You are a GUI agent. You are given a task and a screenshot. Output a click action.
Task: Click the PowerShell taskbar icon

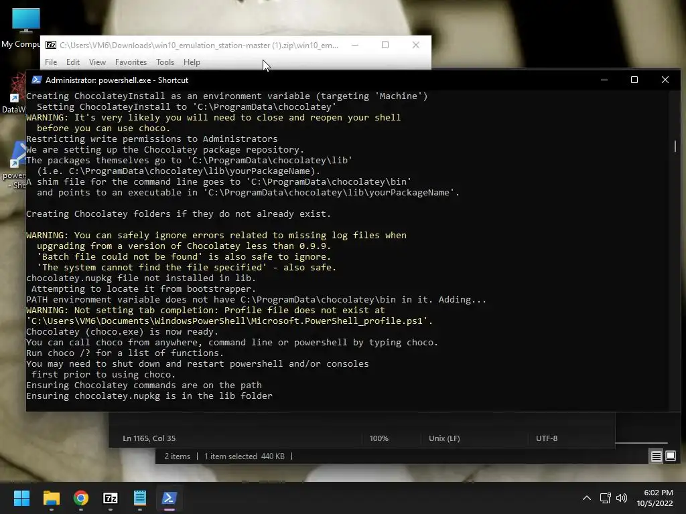(169, 498)
